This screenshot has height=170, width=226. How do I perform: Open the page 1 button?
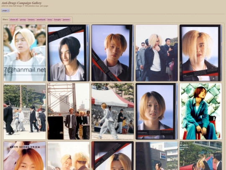coord(5,10)
